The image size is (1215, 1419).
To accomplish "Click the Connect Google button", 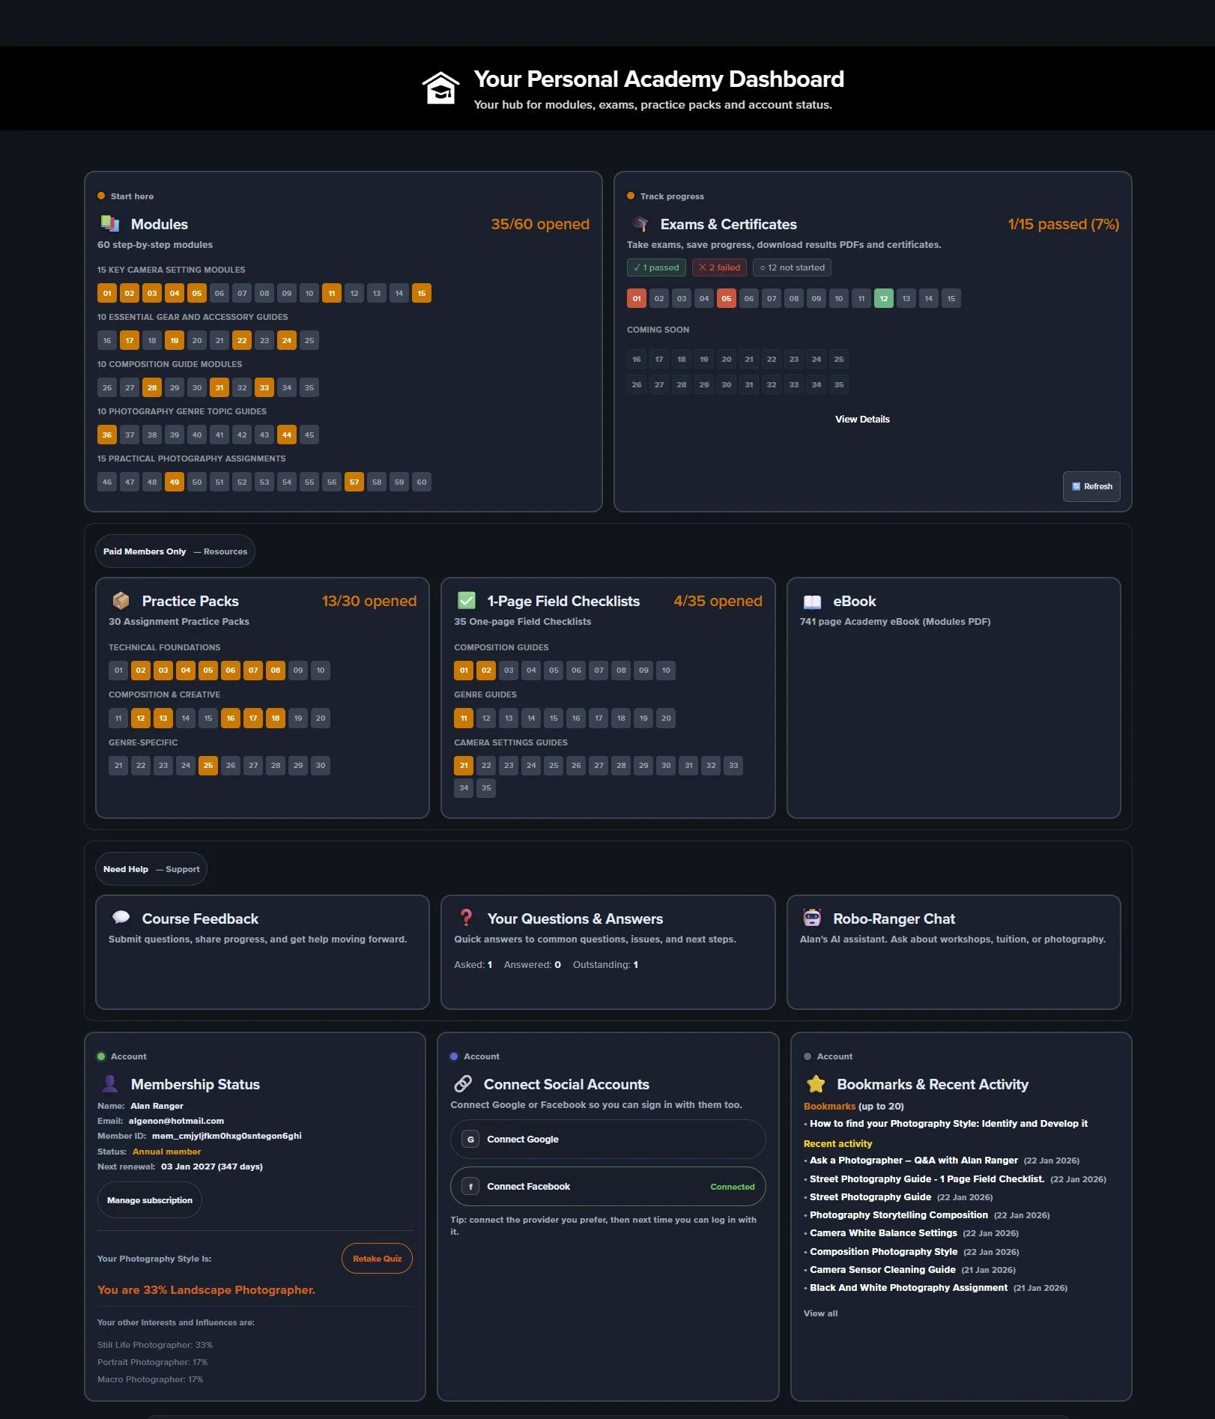I will (x=607, y=1139).
